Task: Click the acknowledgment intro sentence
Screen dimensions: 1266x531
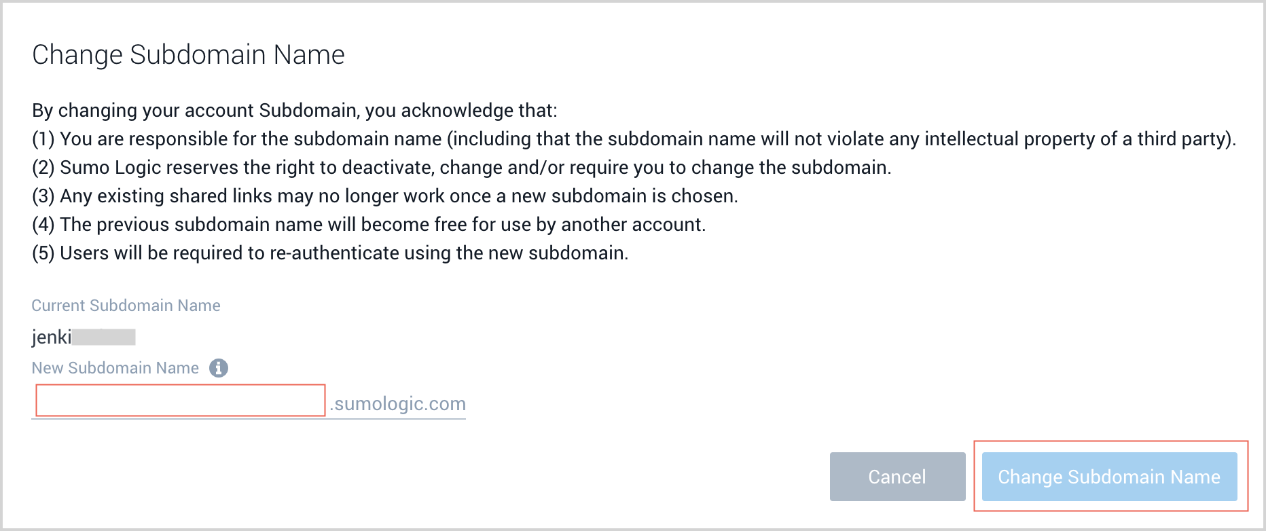Action: pyautogui.click(x=295, y=110)
